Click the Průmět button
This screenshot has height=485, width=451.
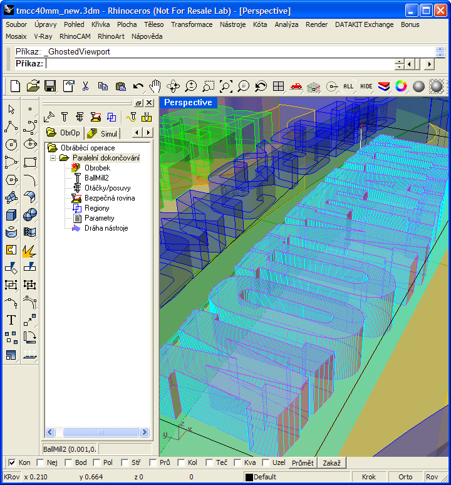click(x=303, y=463)
